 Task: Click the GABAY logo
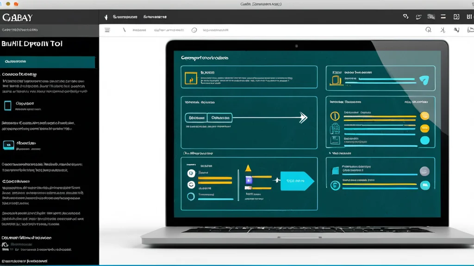tap(18, 18)
